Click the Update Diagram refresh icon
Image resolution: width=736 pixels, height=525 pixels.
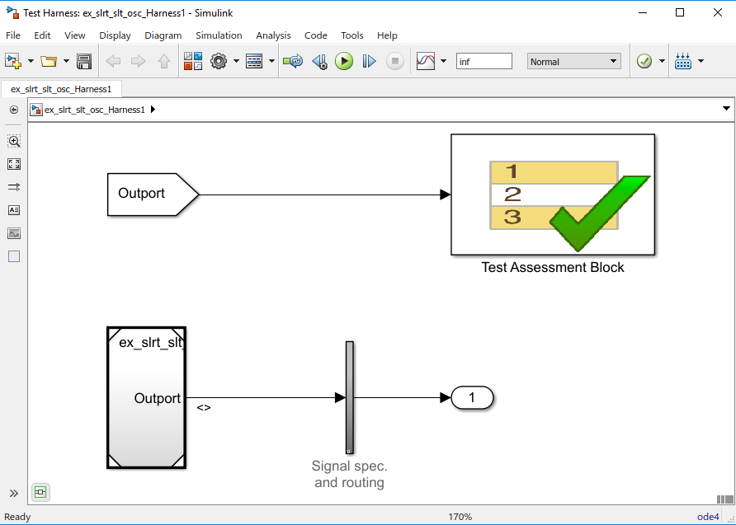(294, 61)
